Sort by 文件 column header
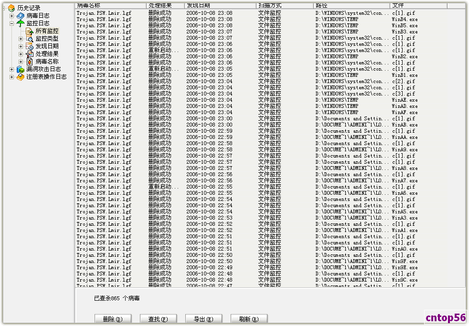The height and width of the screenshot is (326, 469). 419,6
